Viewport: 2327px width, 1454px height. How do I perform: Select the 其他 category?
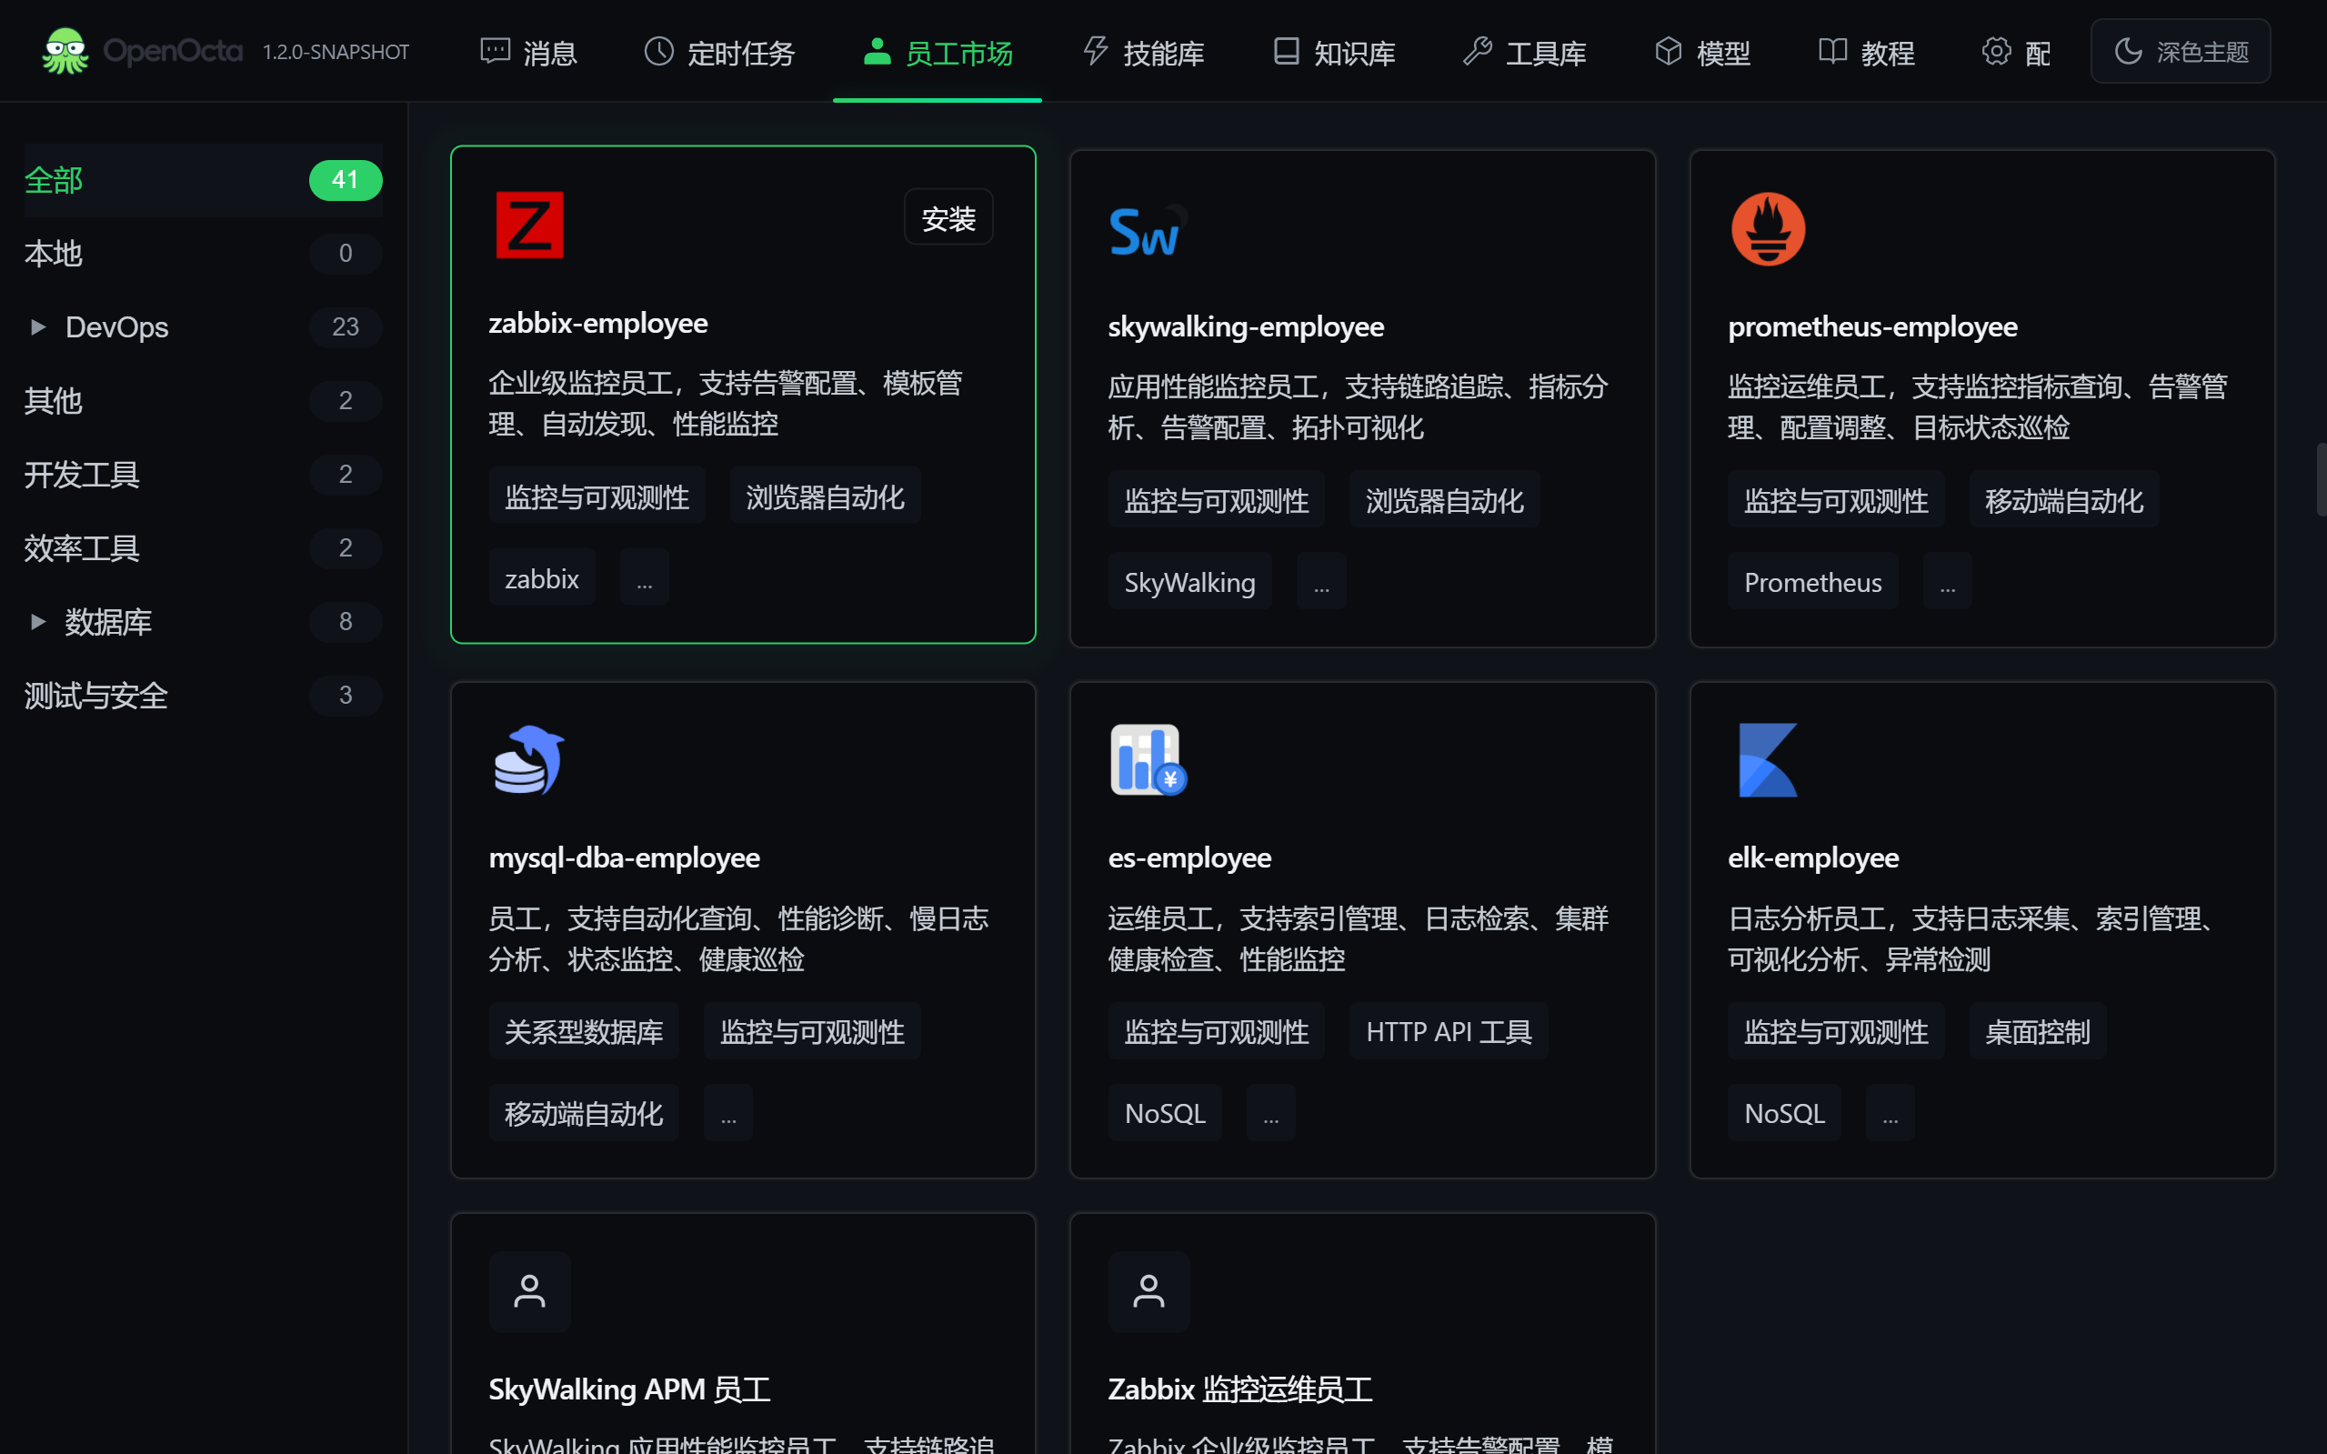[x=203, y=400]
